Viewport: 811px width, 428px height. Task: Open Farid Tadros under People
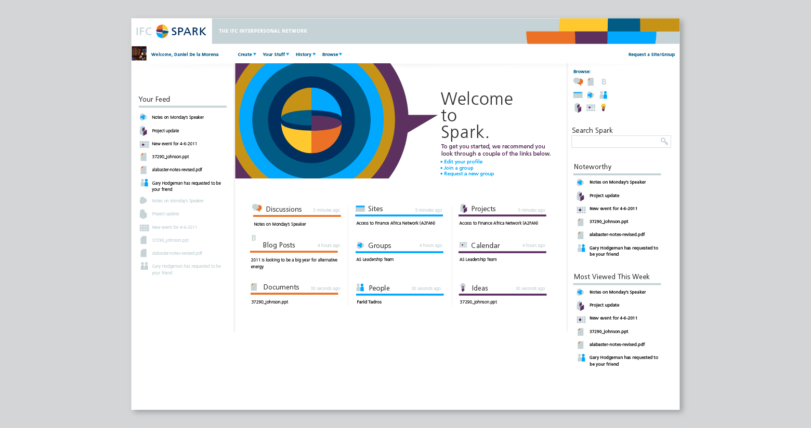369,302
